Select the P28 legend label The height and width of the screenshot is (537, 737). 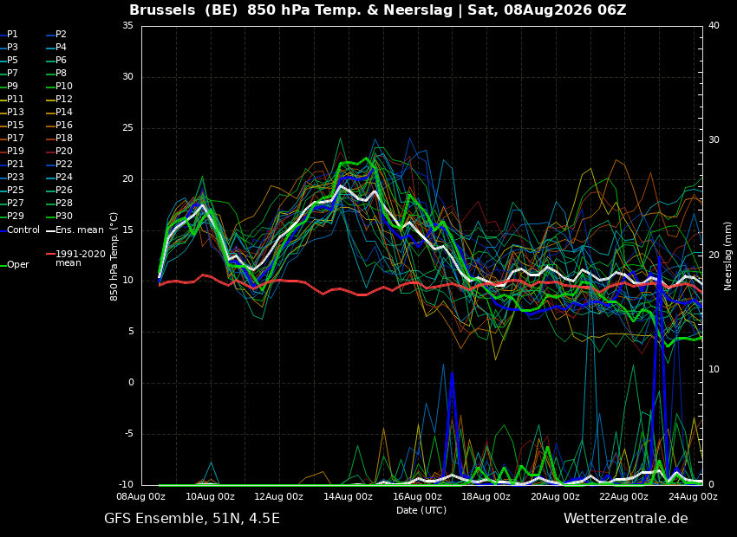coord(64,204)
